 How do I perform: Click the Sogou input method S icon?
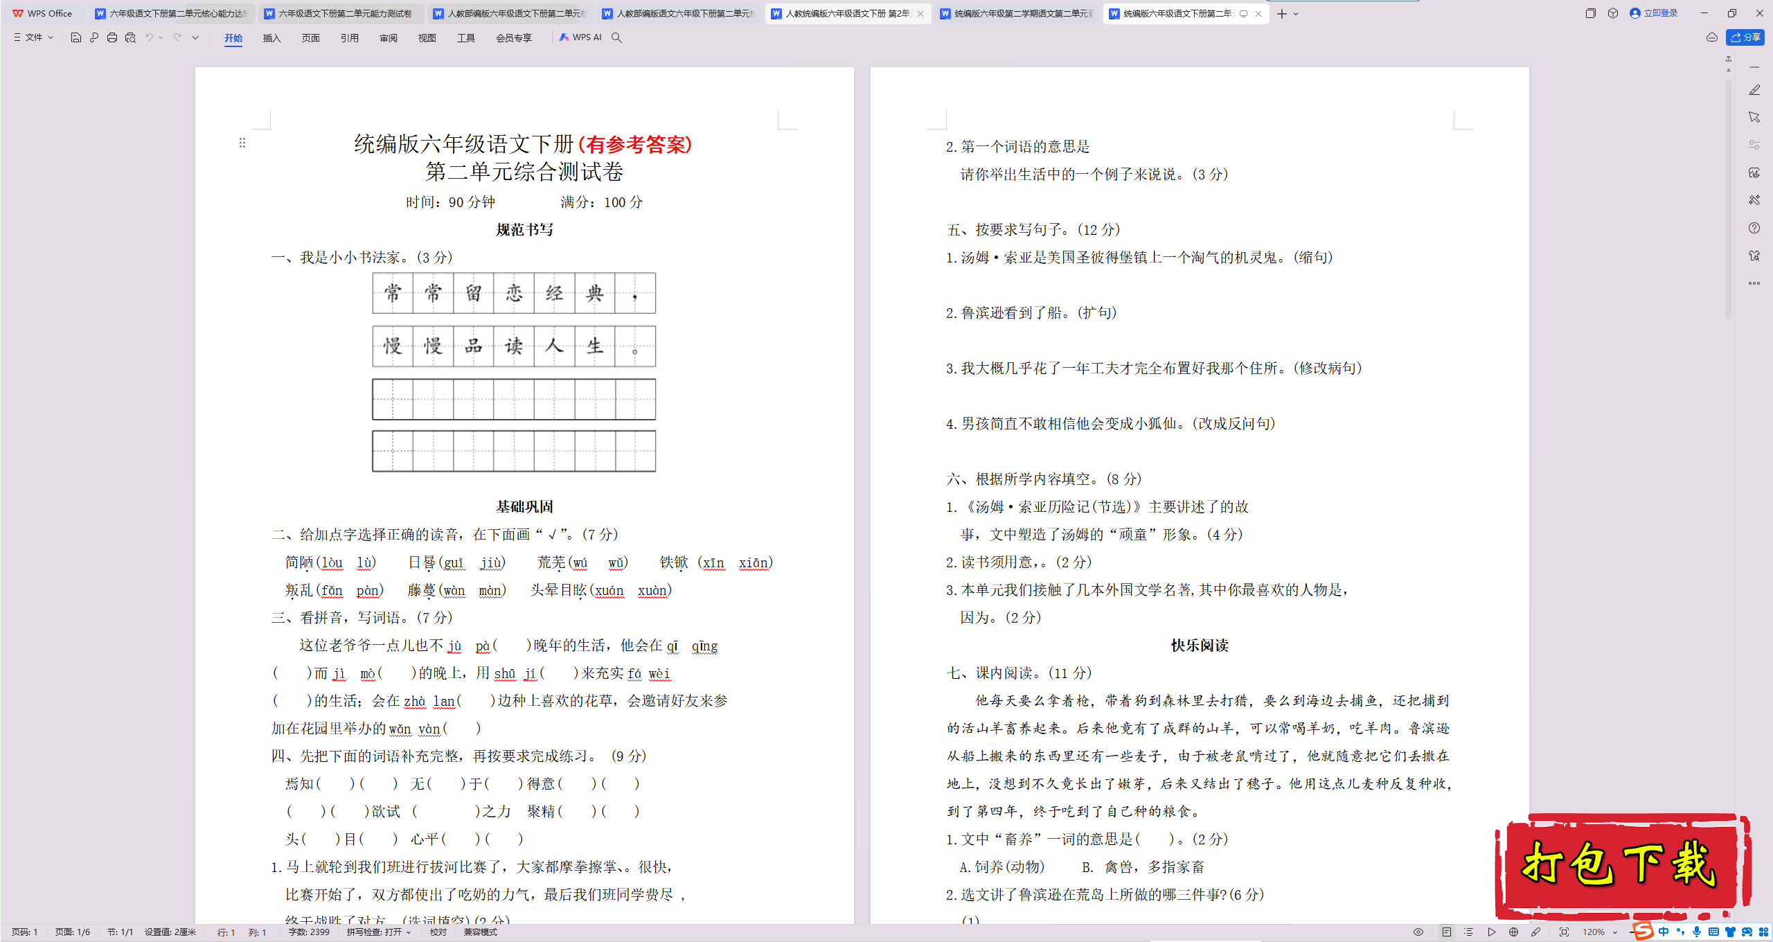tap(1643, 932)
